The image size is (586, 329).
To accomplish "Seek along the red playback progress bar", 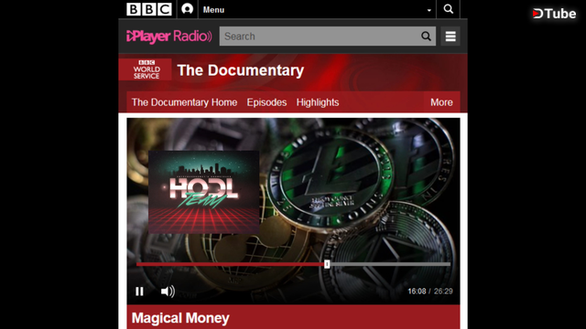I will pos(231,264).
